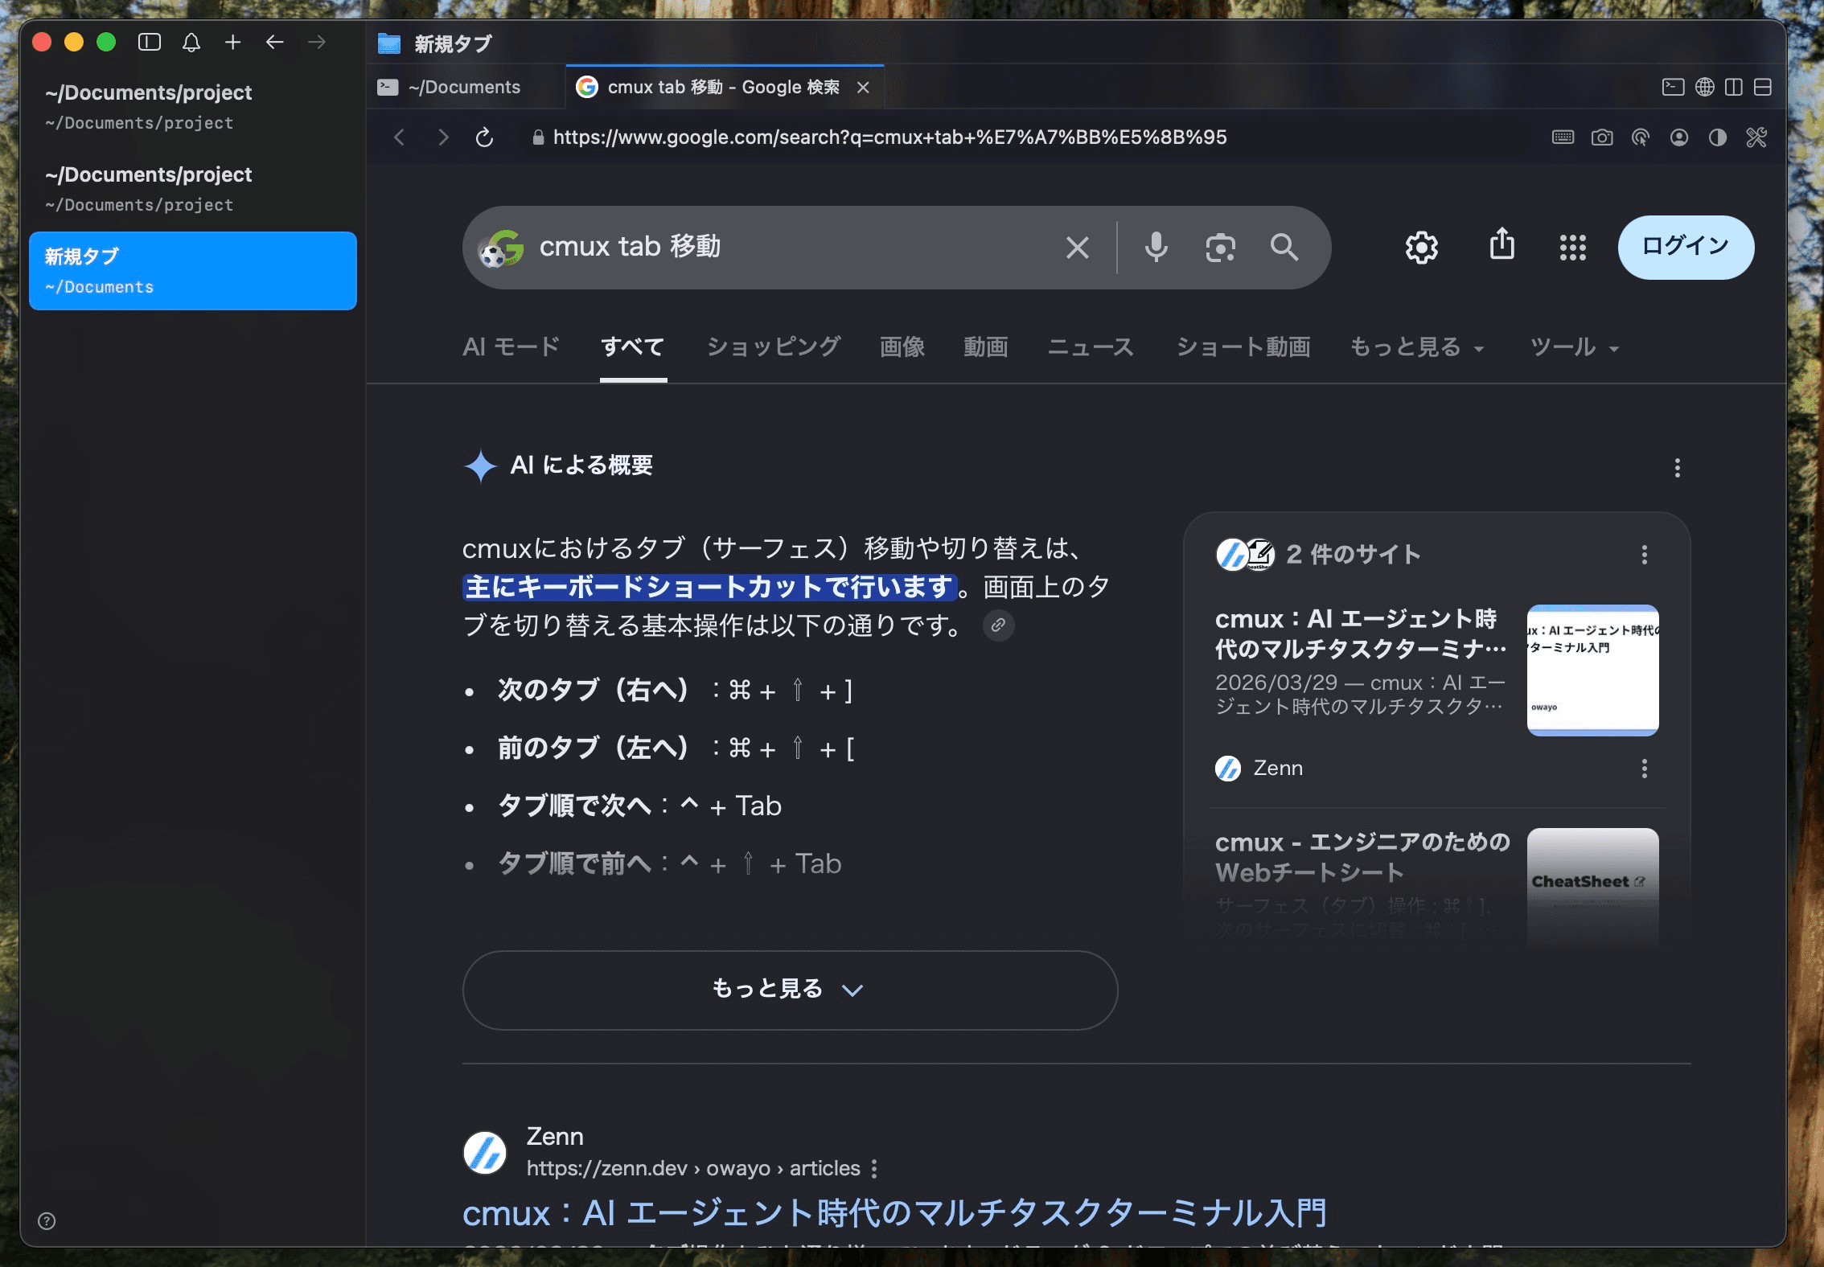Viewport: 1824px width, 1267px height.
Task: Open new terminal surface icon in tab bar
Action: (1674, 88)
